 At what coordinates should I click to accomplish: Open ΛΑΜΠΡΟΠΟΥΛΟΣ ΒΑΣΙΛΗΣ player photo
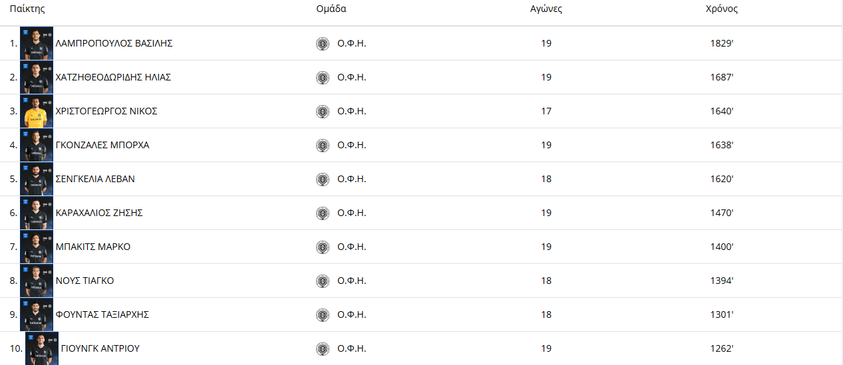[x=37, y=43]
